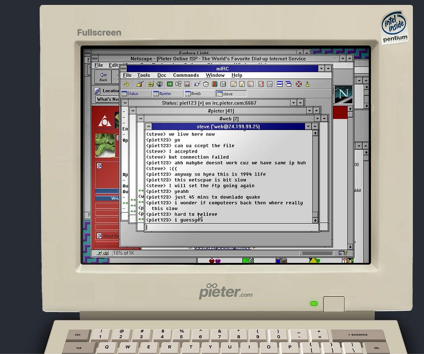The height and width of the screenshot is (354, 424).
Task: Open the mIRC Tools menu
Action: (x=143, y=75)
